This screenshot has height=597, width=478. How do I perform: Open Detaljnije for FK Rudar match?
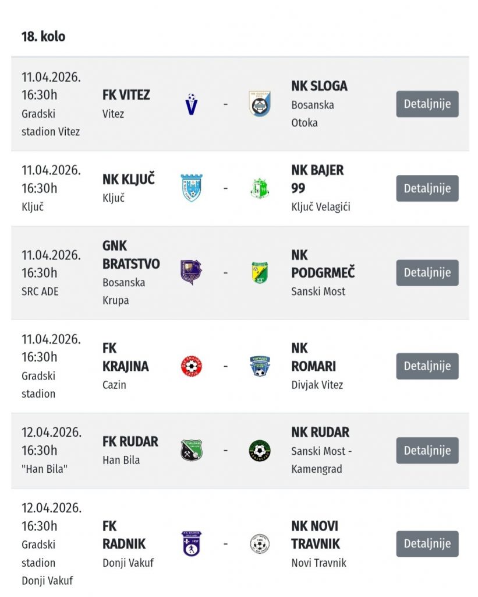click(427, 450)
